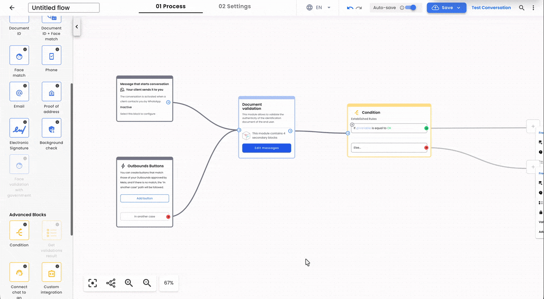Image resolution: width=544 pixels, height=299 pixels.
Task: Select the Custom integration block
Action: [51, 272]
